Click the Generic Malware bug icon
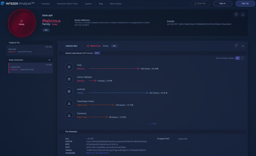The image size is (256, 156). [x=69, y=79]
